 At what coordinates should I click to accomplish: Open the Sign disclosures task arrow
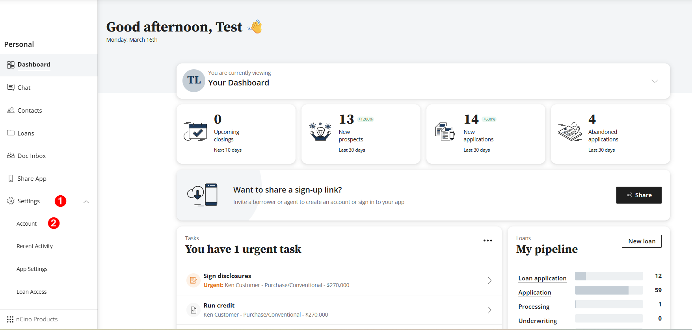click(489, 280)
